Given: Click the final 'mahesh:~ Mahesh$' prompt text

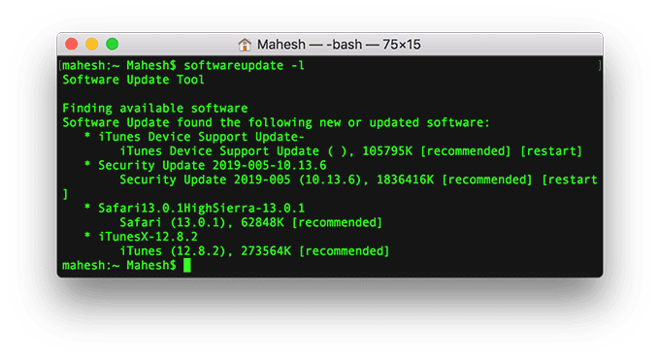Looking at the screenshot, I should coord(119,265).
